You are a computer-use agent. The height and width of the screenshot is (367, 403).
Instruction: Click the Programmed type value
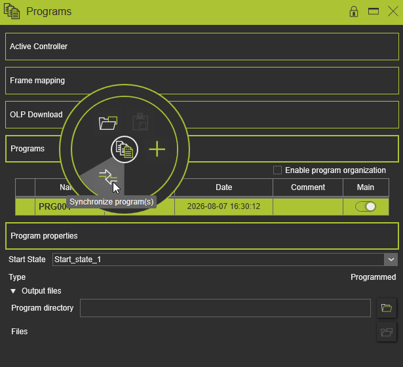374,277
